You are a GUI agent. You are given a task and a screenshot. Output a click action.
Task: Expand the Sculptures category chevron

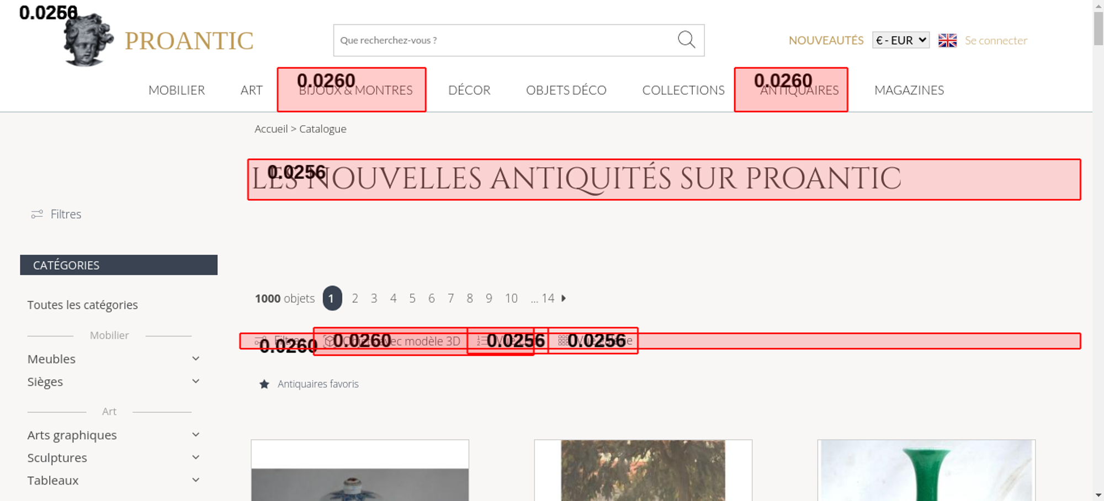click(195, 457)
